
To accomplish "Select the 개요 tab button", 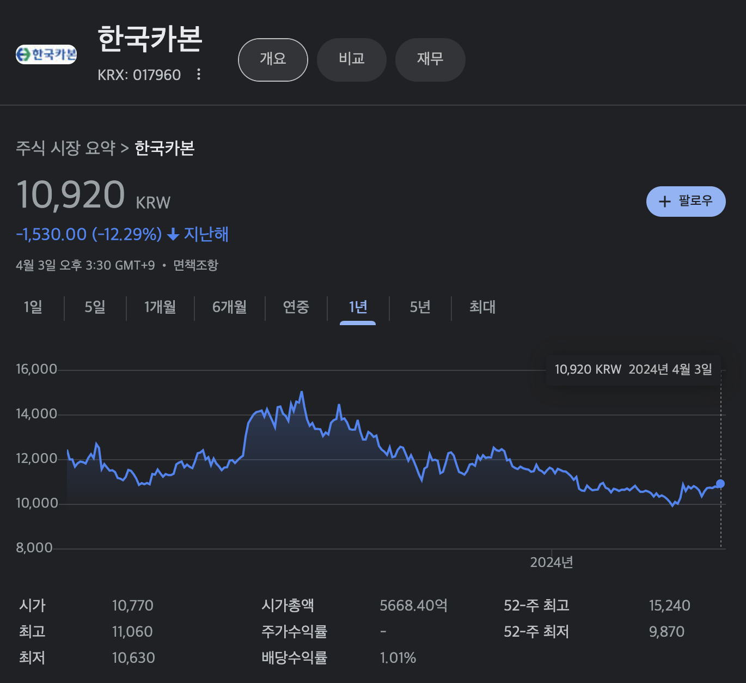I will point(273,59).
